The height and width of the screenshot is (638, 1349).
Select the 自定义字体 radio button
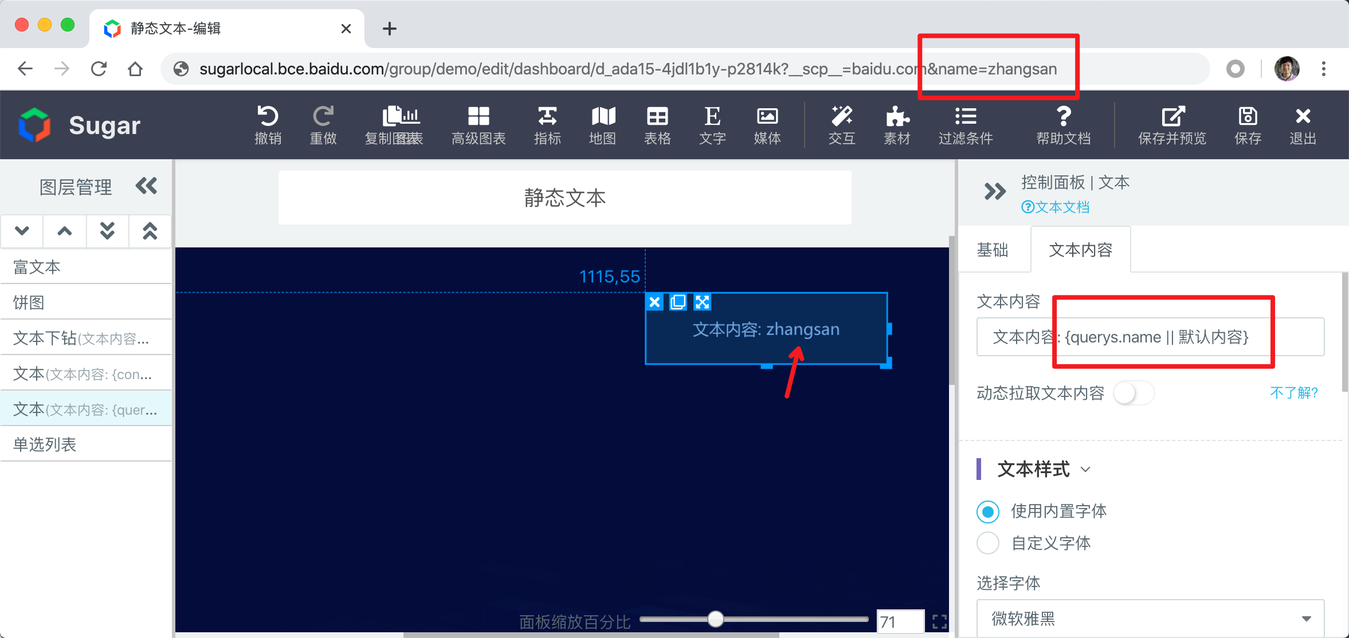click(988, 543)
